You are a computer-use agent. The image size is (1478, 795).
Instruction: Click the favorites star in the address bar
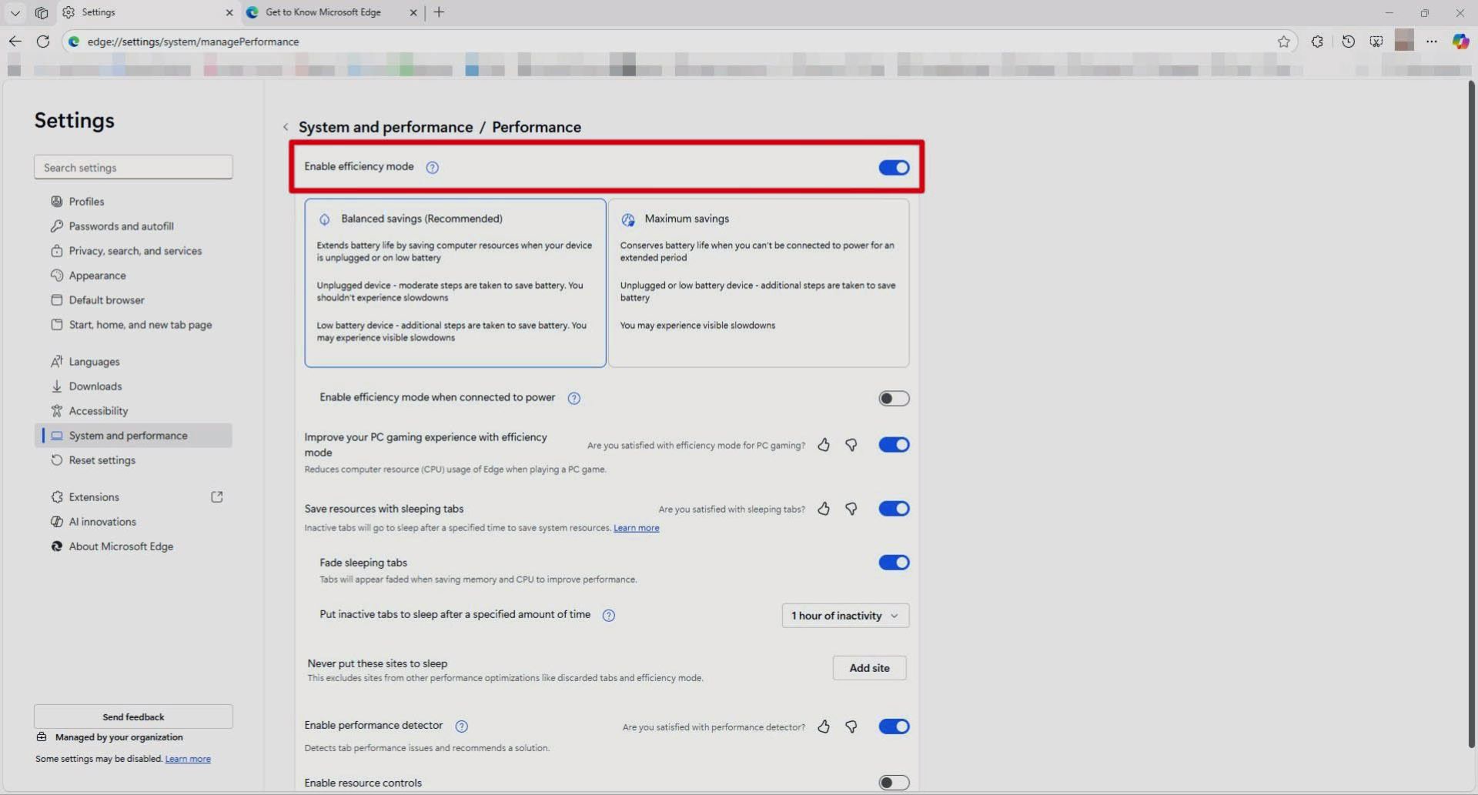tap(1283, 42)
